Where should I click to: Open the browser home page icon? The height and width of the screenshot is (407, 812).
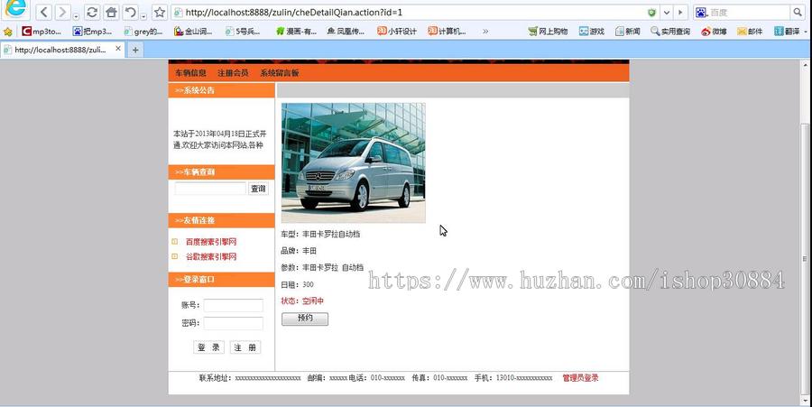(111, 12)
